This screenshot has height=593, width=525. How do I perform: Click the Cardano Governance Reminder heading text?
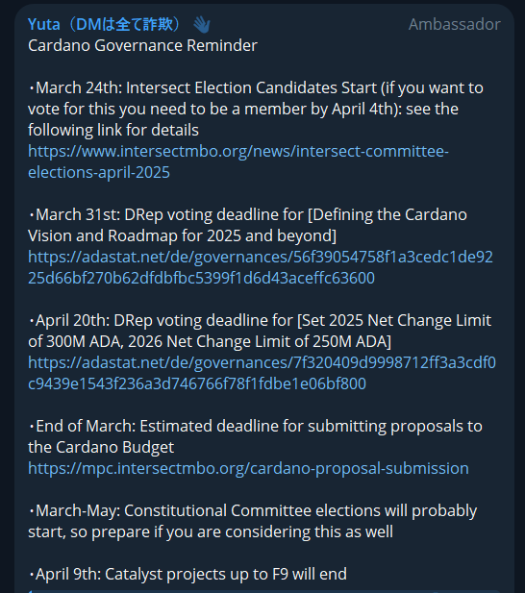142,46
